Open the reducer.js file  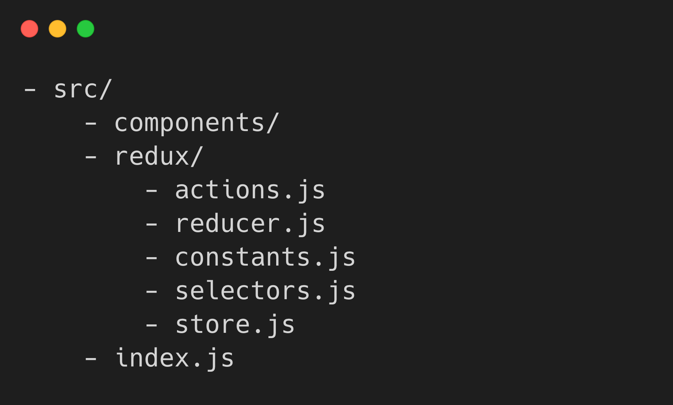[x=250, y=224]
